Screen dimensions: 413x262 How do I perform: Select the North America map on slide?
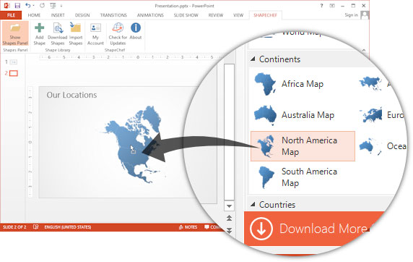coord(133,144)
